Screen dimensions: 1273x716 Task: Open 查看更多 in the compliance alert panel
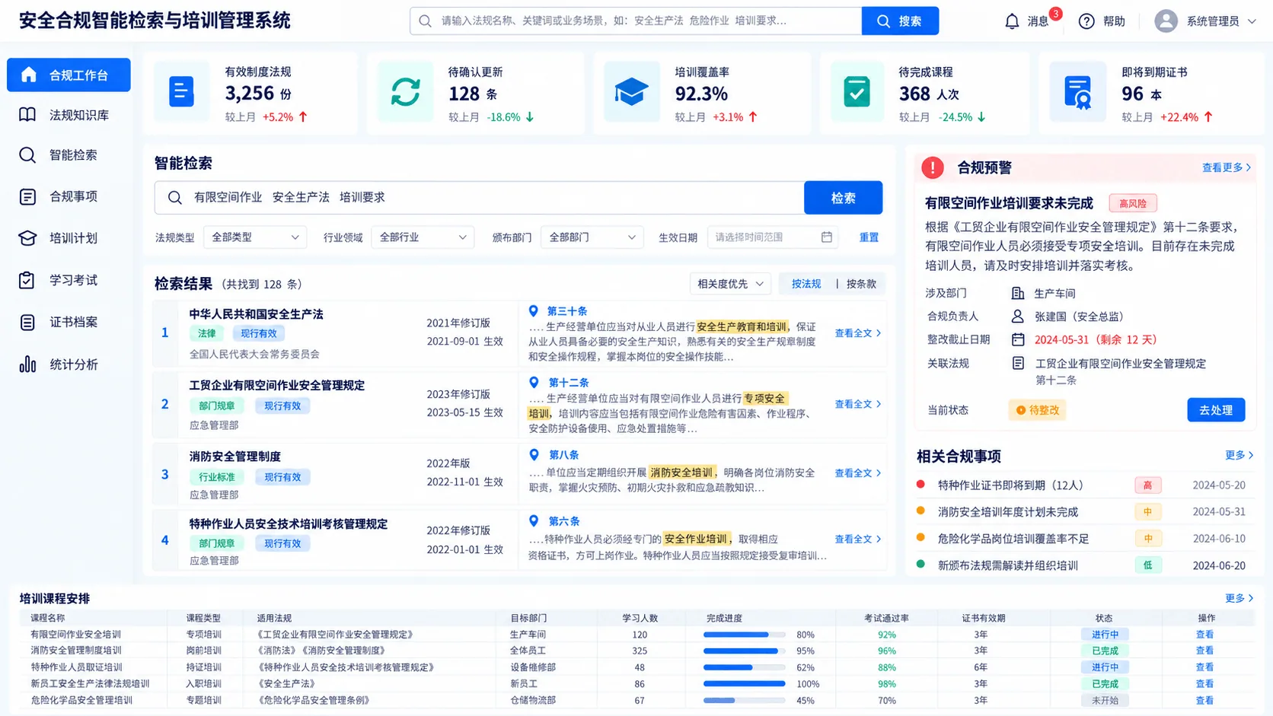pos(1226,167)
